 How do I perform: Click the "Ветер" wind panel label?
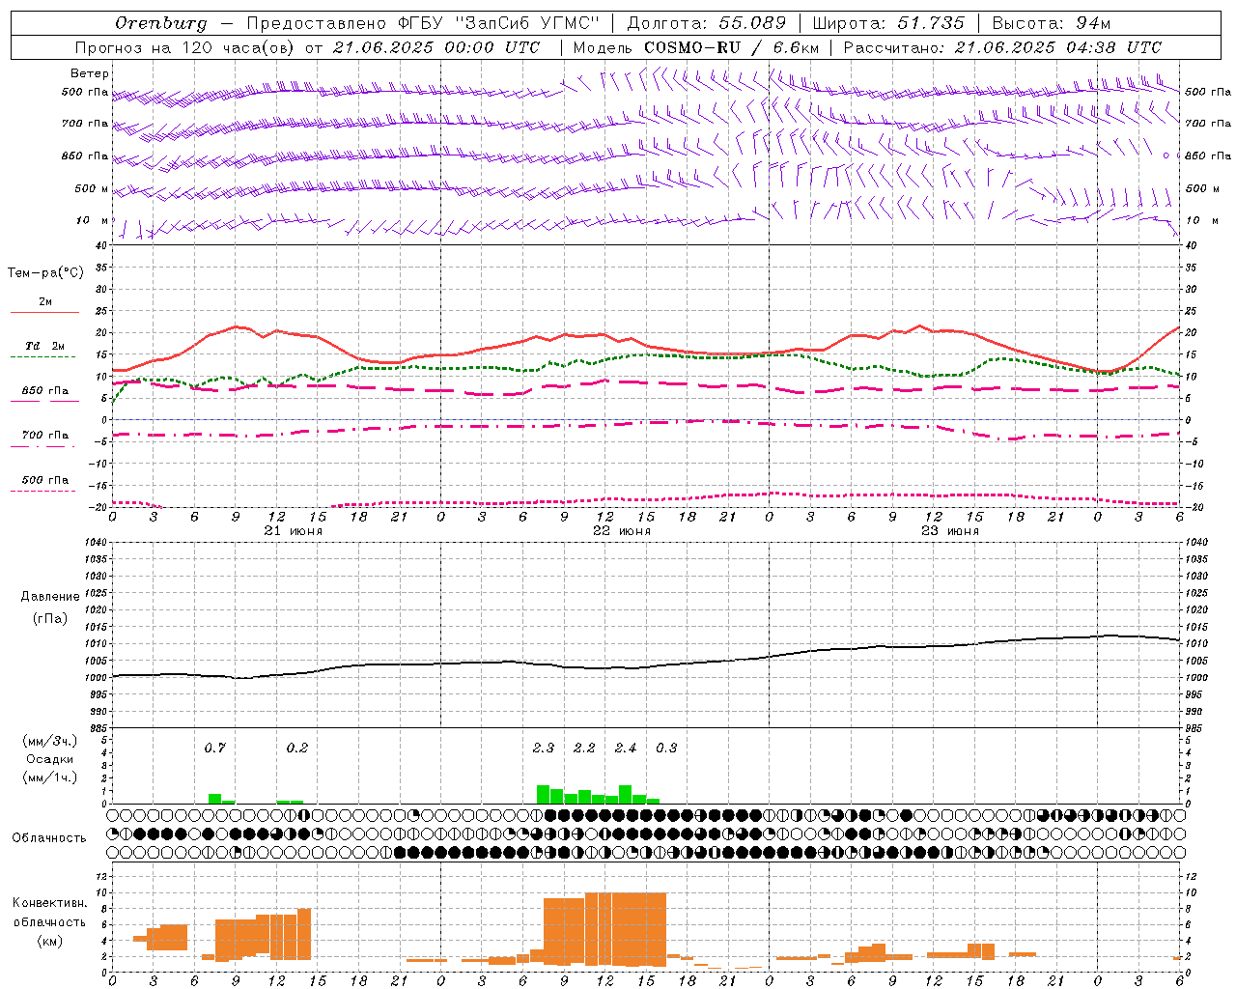pyautogui.click(x=90, y=73)
